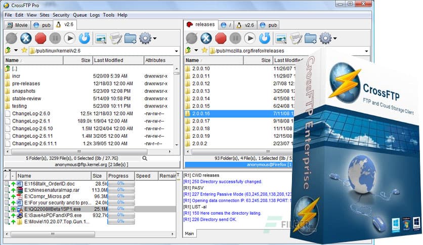Toggle checkbox for E:\SaveAsPDFandXPS.exe queue item
423x245 pixels.
7,216
